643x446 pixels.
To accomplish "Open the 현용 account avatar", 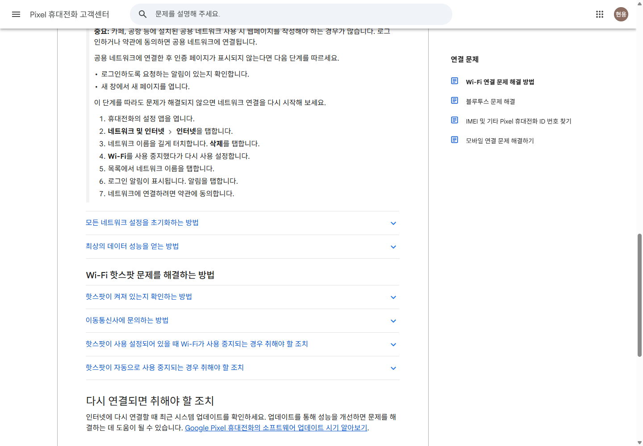I will (621, 14).
